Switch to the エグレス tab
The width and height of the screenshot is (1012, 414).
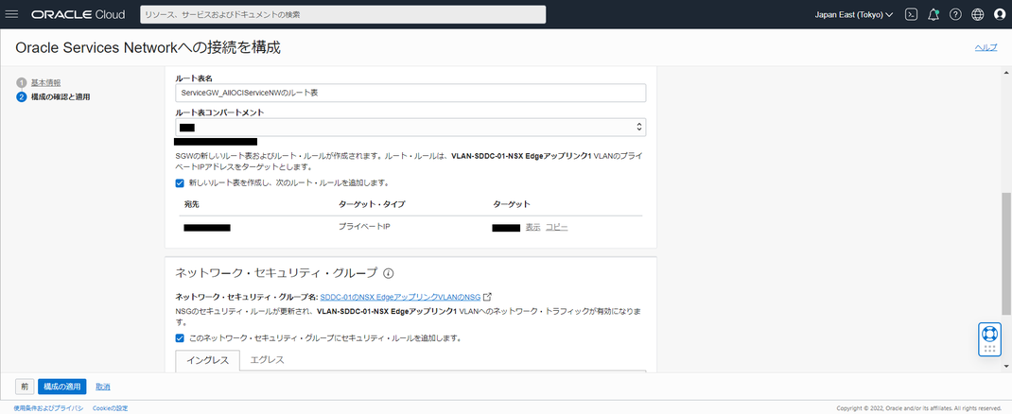pos(268,360)
